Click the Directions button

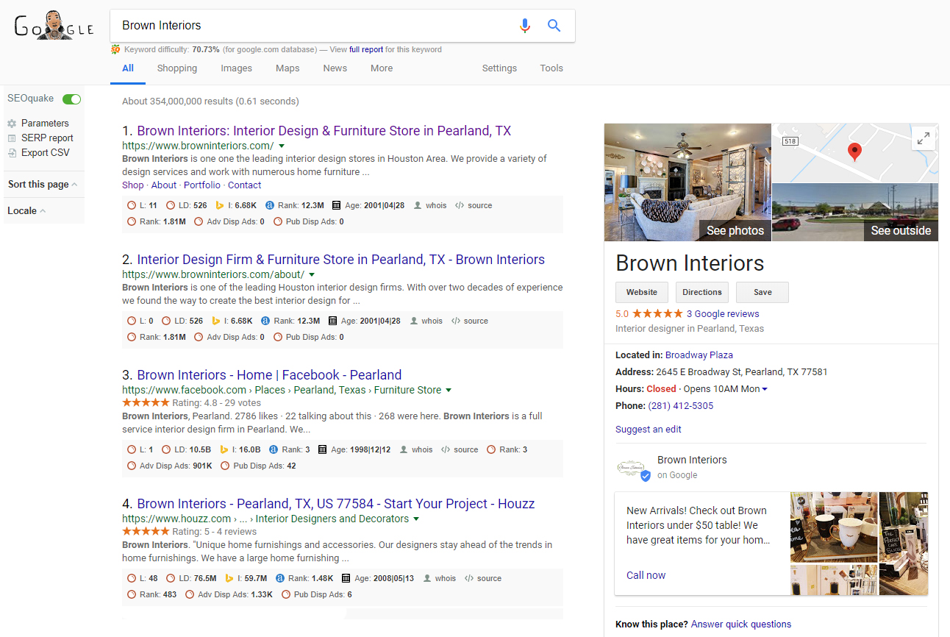[x=702, y=292]
